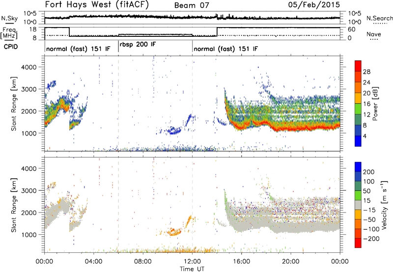The image size is (393, 272).
Task: Click the 'Beam 07' label
Action: [x=192, y=5]
